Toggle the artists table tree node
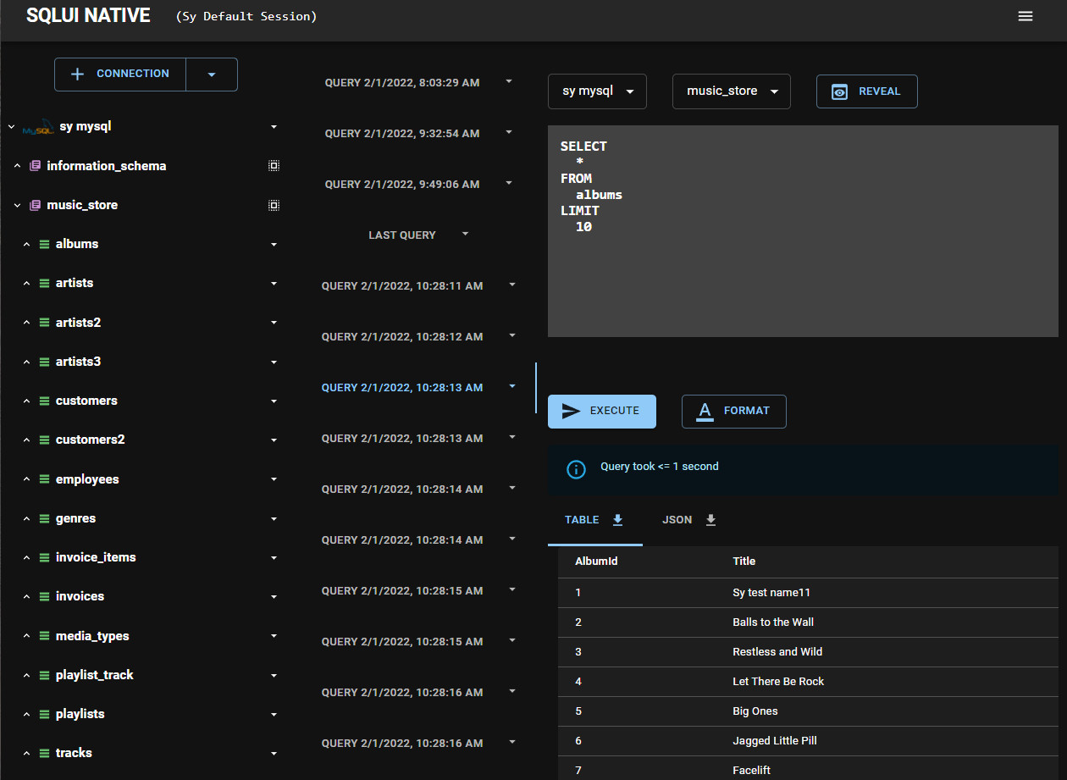1067x780 pixels. pyautogui.click(x=26, y=284)
